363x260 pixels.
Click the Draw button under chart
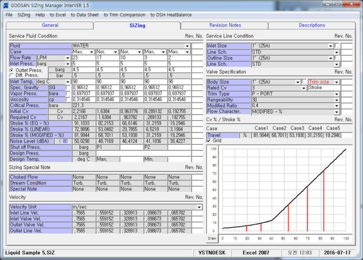[212, 238]
